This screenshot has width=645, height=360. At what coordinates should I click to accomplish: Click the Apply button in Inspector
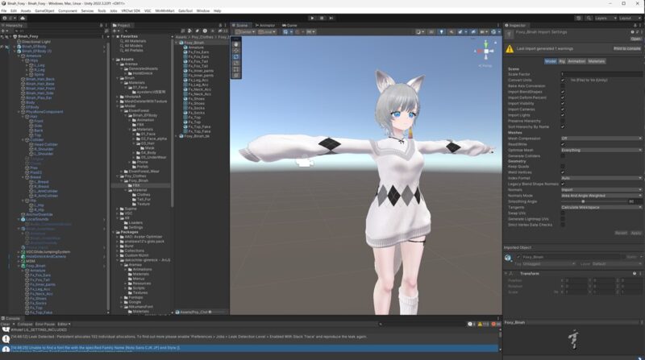[635, 233]
